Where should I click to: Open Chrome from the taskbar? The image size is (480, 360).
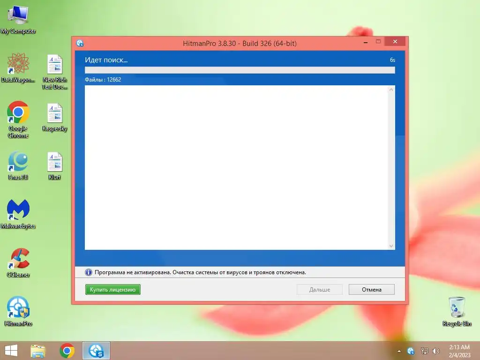67,351
